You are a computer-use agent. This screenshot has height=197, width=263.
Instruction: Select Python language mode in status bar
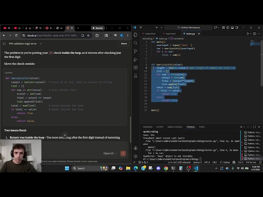pyautogui.click(x=226, y=162)
